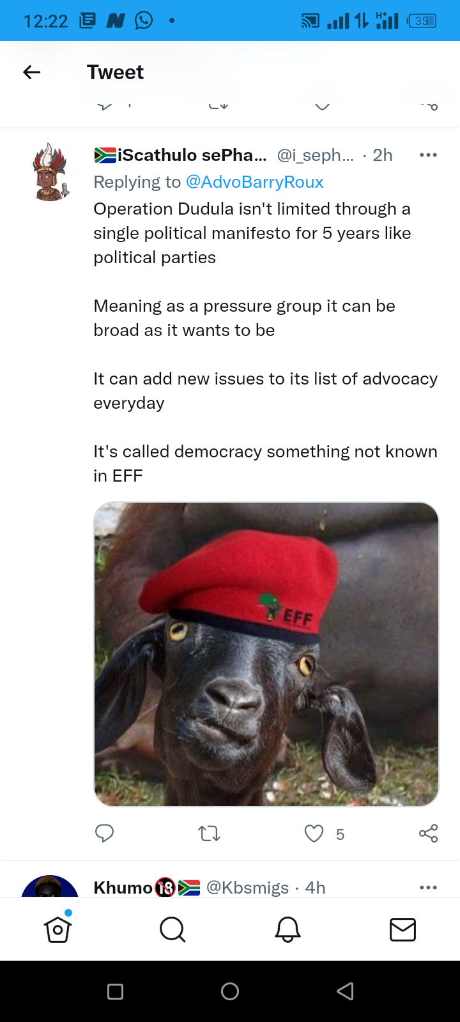460x1022 pixels.
Task: Share the Operation Dudula tweet
Action: [x=428, y=834]
